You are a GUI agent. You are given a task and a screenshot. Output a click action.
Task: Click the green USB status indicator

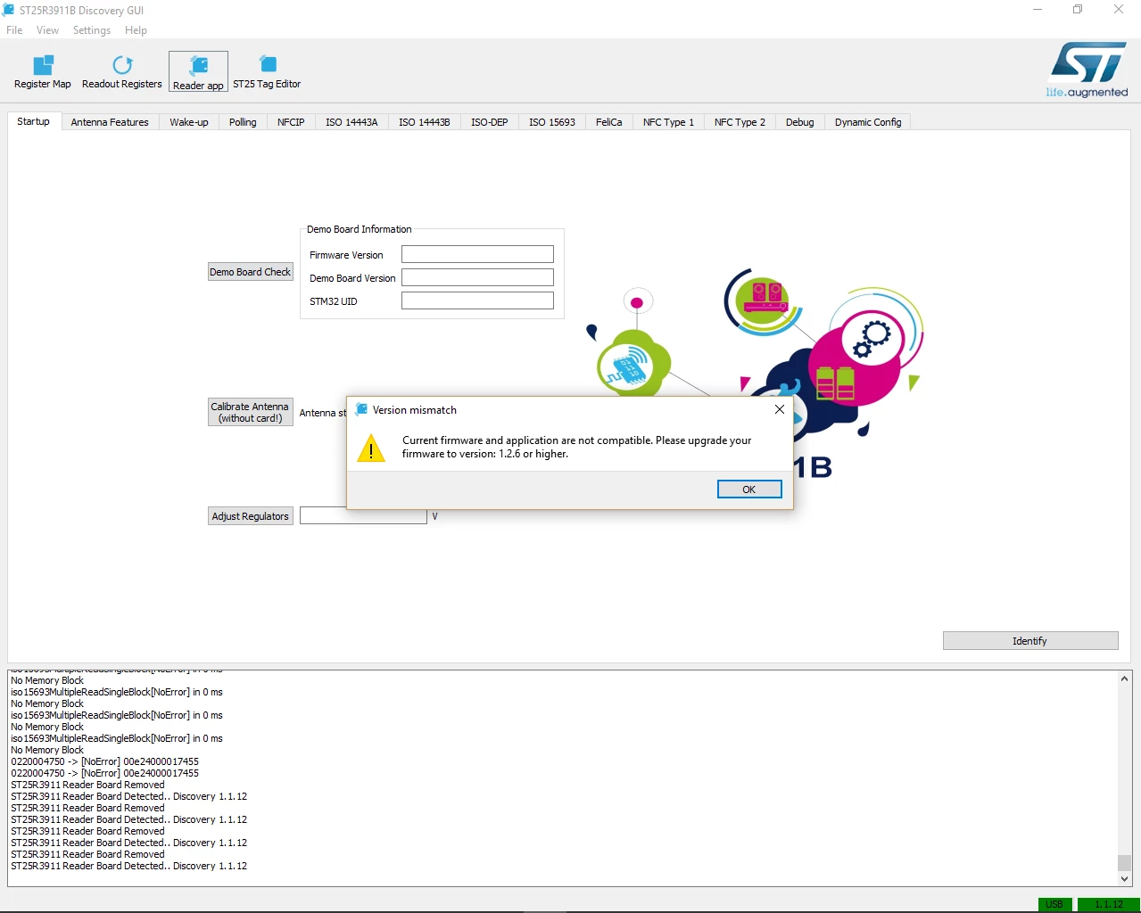[x=1054, y=904]
